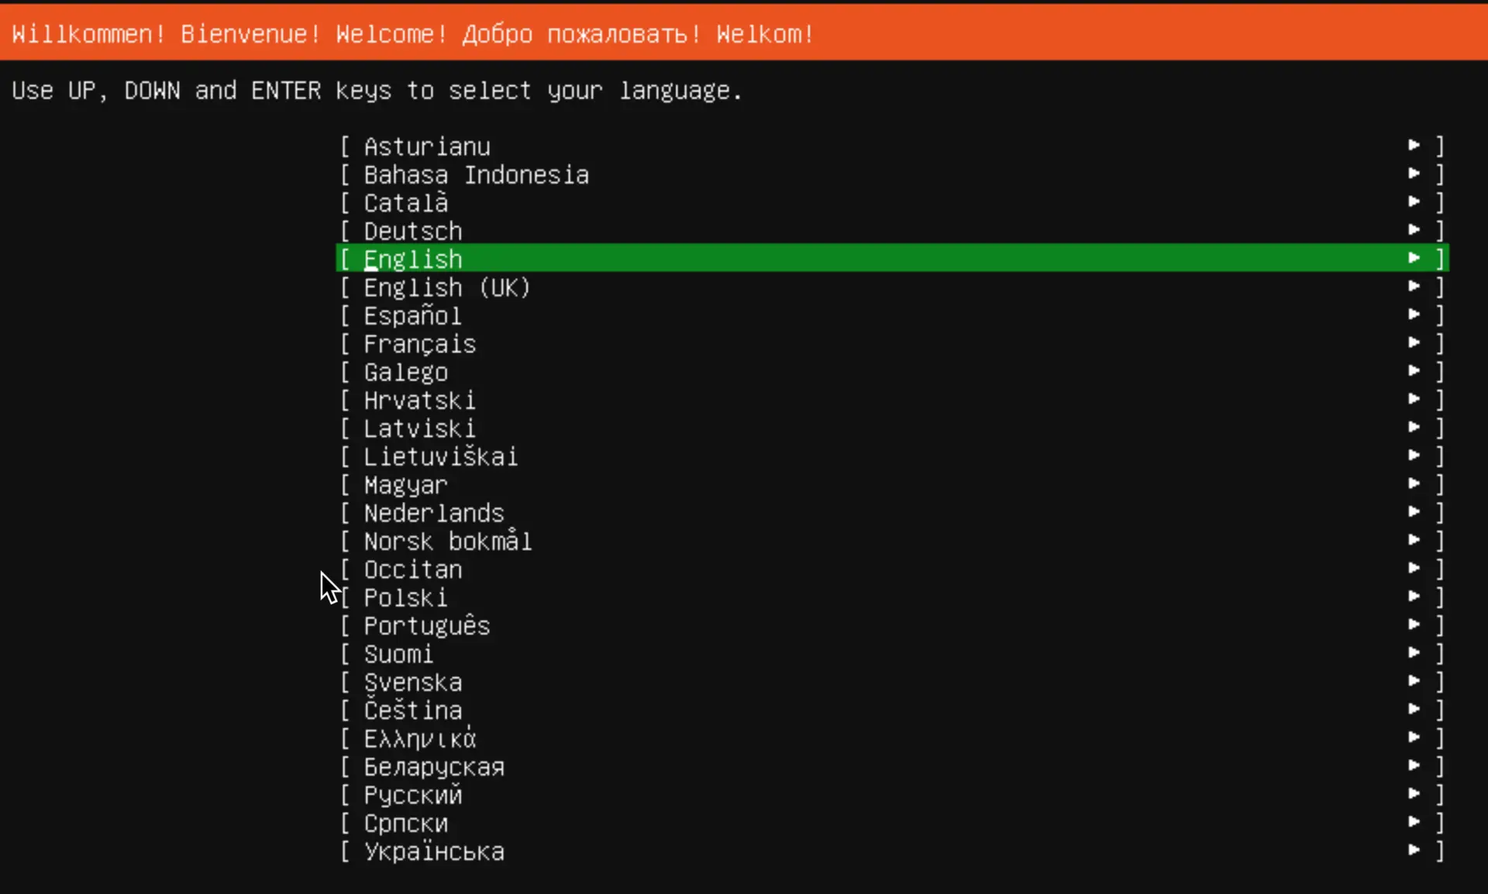1488x894 pixels.
Task: Select the Ελληνικά language entry
Action: point(419,739)
